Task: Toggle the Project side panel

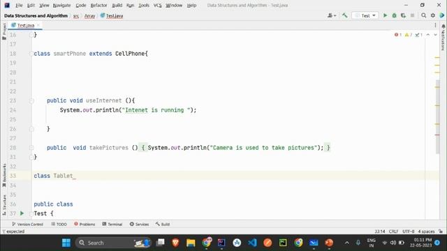Action: pyautogui.click(x=4, y=31)
